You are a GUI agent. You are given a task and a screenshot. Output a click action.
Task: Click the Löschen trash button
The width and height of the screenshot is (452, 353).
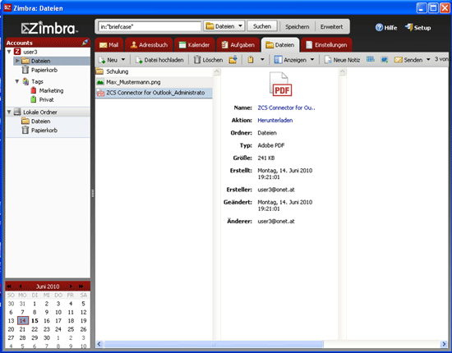pyautogui.click(x=208, y=60)
